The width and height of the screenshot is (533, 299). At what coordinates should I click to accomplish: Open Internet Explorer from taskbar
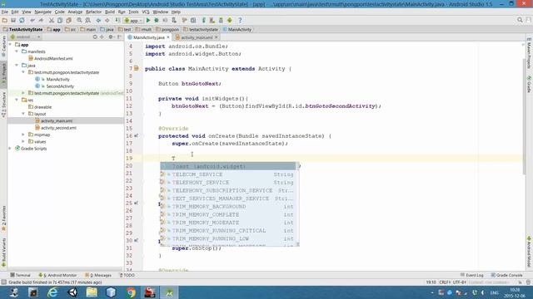(x=52, y=292)
